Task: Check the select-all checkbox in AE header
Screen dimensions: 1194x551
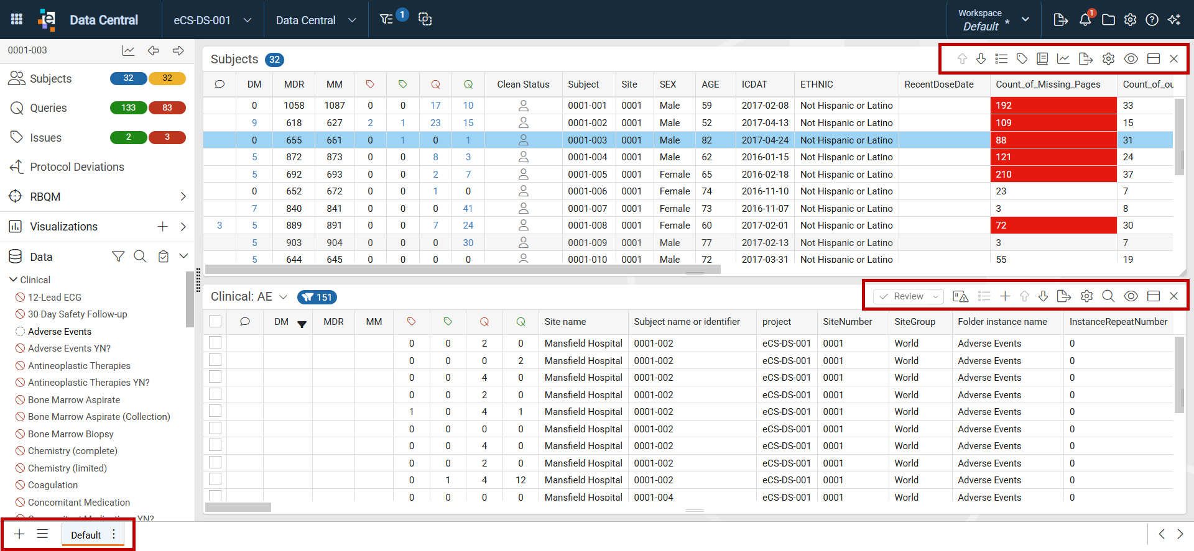Action: pyautogui.click(x=215, y=321)
